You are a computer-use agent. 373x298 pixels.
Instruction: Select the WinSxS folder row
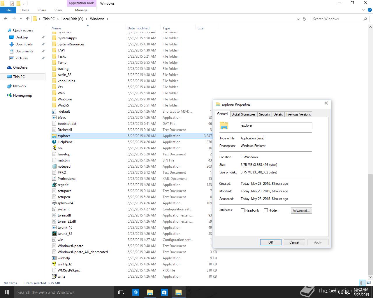134,105
